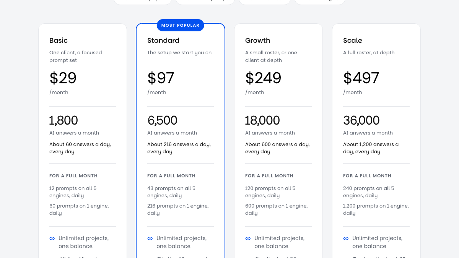Click the $29 price

tap(63, 78)
